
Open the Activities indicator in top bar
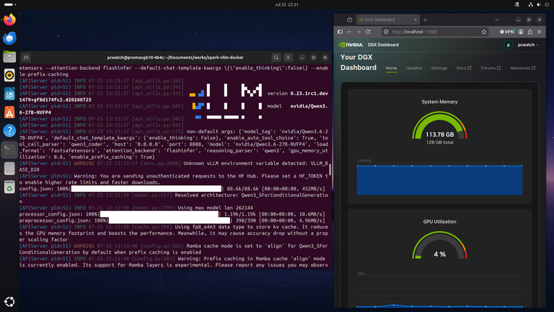point(10,5)
